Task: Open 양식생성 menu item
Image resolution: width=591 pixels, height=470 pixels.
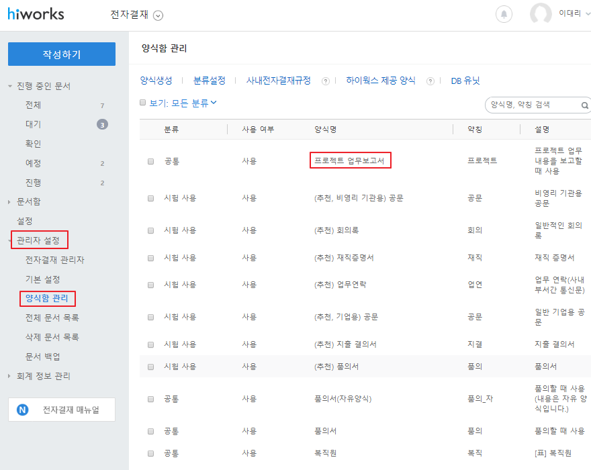Action: click(x=156, y=81)
